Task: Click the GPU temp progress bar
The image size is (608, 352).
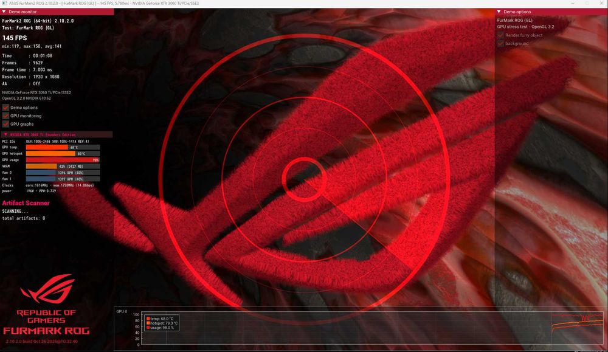Action: coord(63,147)
